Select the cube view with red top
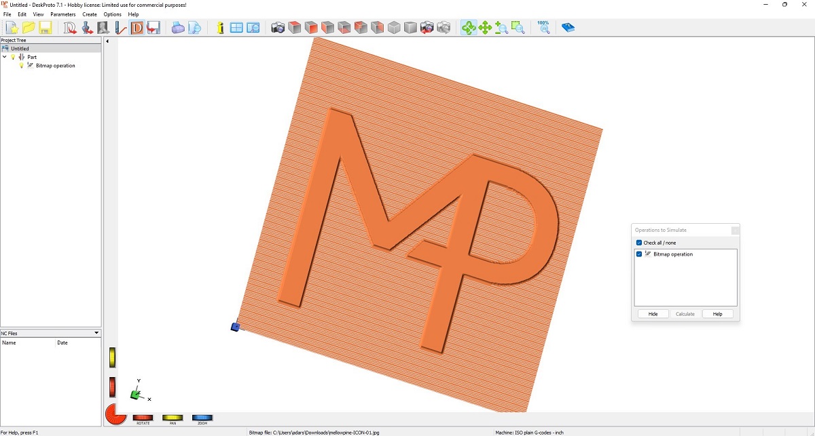The height and width of the screenshot is (436, 815). pyautogui.click(x=295, y=28)
